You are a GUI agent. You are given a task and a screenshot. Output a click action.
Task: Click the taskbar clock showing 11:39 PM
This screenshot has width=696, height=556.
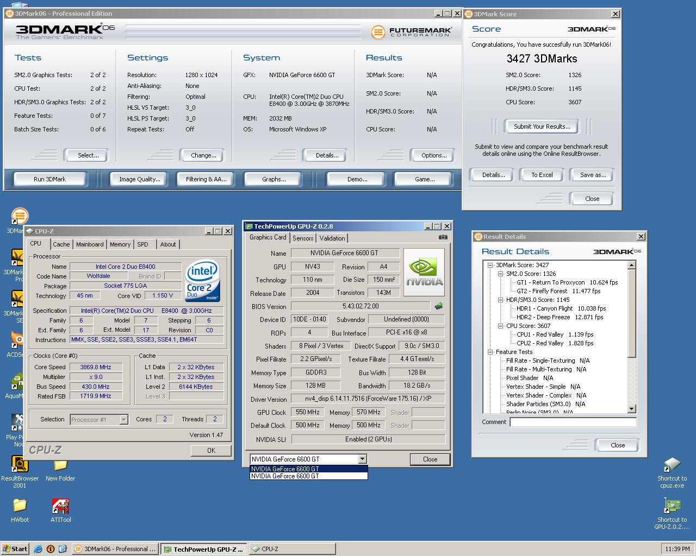[x=677, y=549]
